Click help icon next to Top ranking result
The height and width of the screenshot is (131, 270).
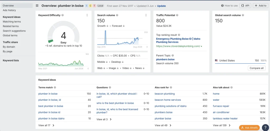[179, 35]
